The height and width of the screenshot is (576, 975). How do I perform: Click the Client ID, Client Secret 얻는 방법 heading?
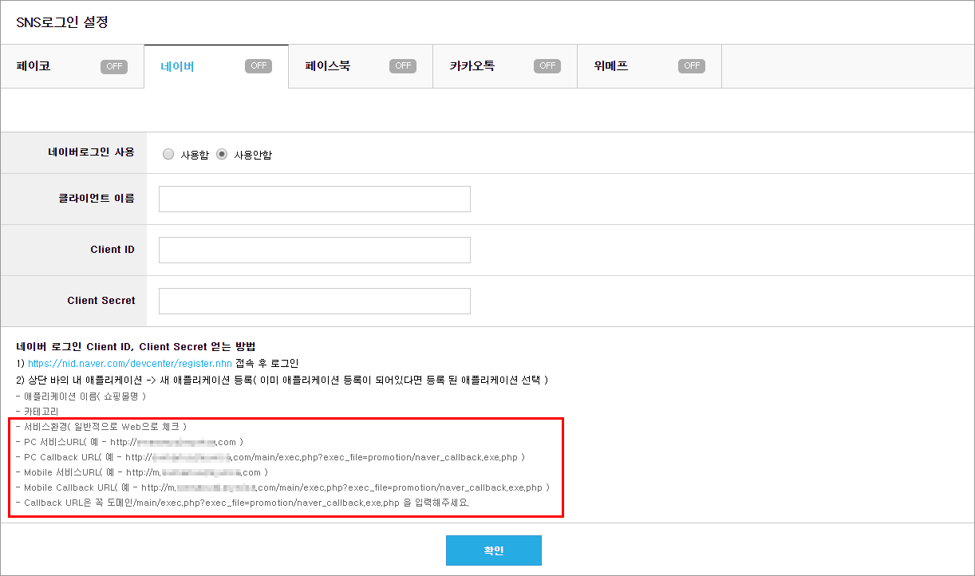click(136, 347)
